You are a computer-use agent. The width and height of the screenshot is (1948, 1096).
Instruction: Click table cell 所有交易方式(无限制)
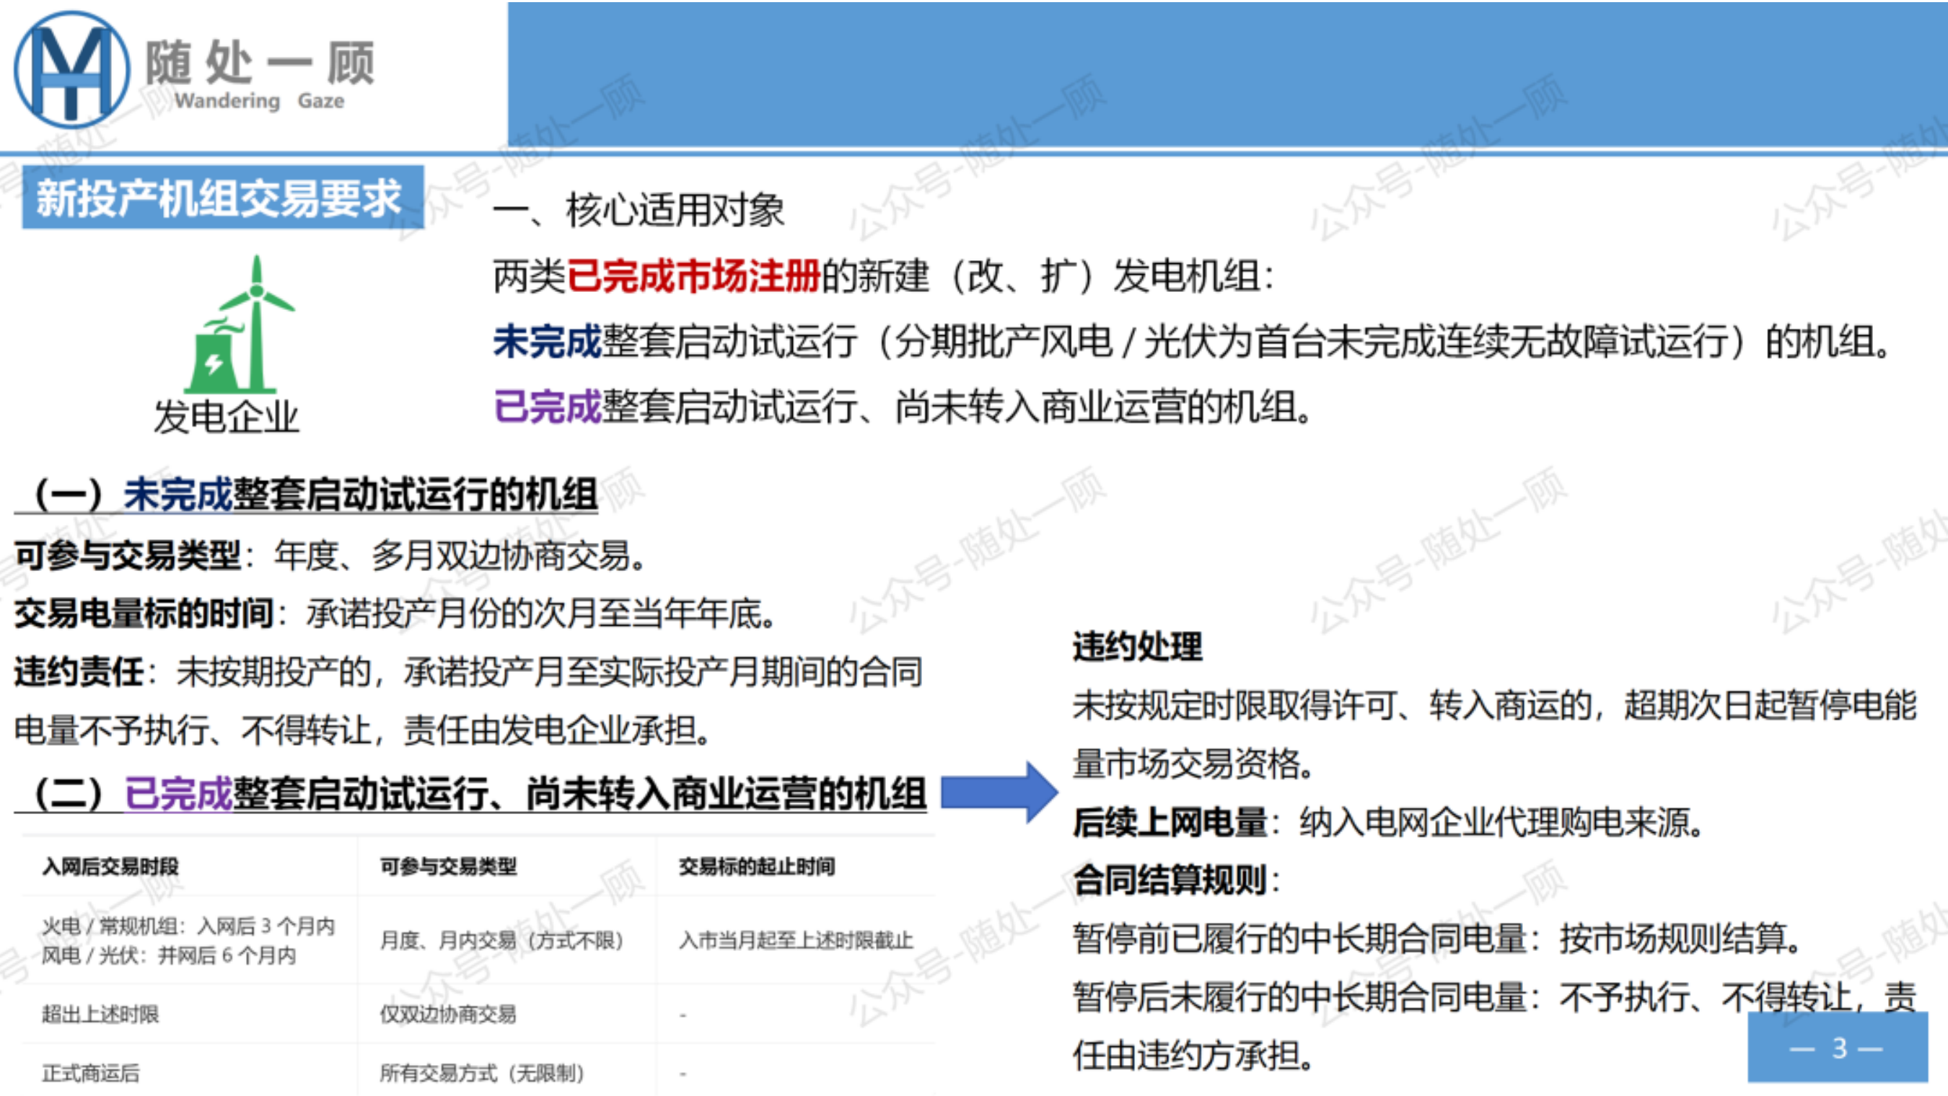pyautogui.click(x=482, y=1073)
